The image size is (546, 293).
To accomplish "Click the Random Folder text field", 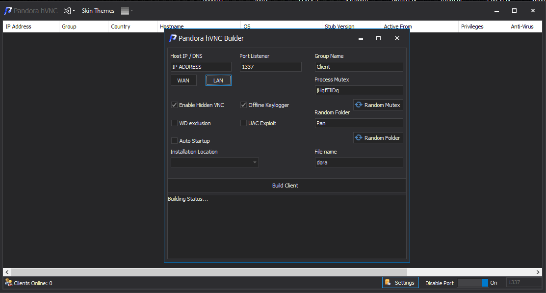I will pyautogui.click(x=359, y=123).
